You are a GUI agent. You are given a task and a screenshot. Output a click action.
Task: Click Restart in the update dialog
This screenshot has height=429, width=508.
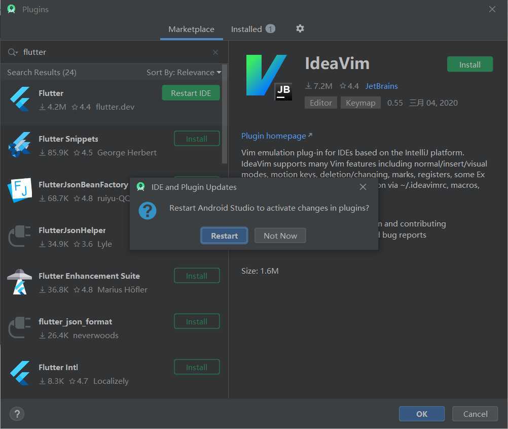[224, 236]
